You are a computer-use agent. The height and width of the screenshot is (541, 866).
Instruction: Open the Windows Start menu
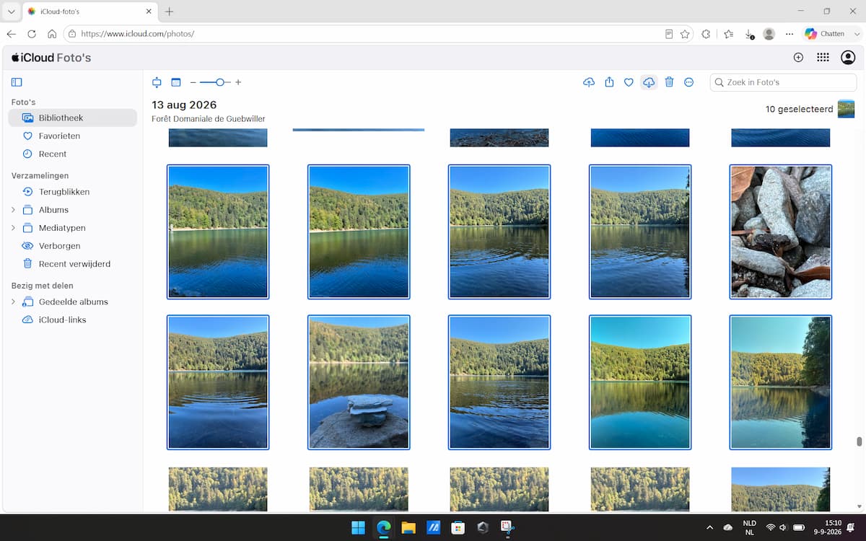pyautogui.click(x=358, y=527)
